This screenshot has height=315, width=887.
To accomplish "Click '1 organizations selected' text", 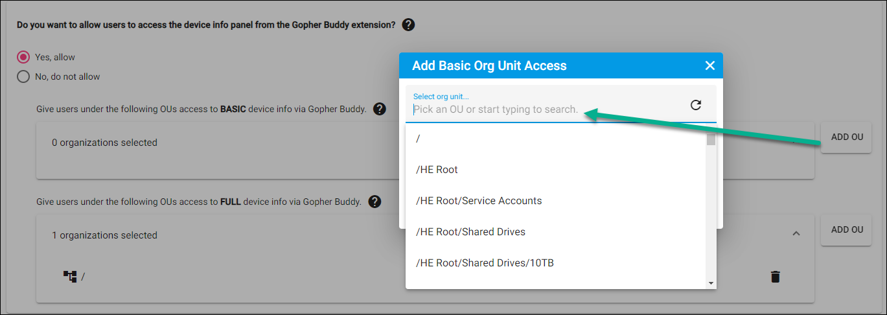I will [x=104, y=235].
